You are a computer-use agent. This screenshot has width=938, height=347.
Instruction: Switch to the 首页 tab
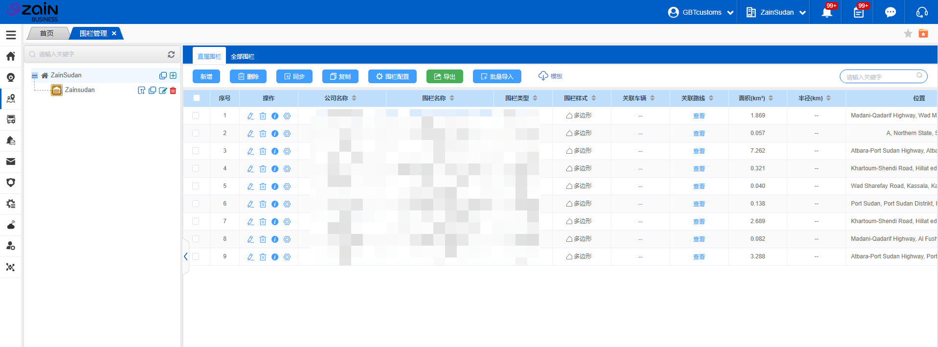click(x=47, y=33)
